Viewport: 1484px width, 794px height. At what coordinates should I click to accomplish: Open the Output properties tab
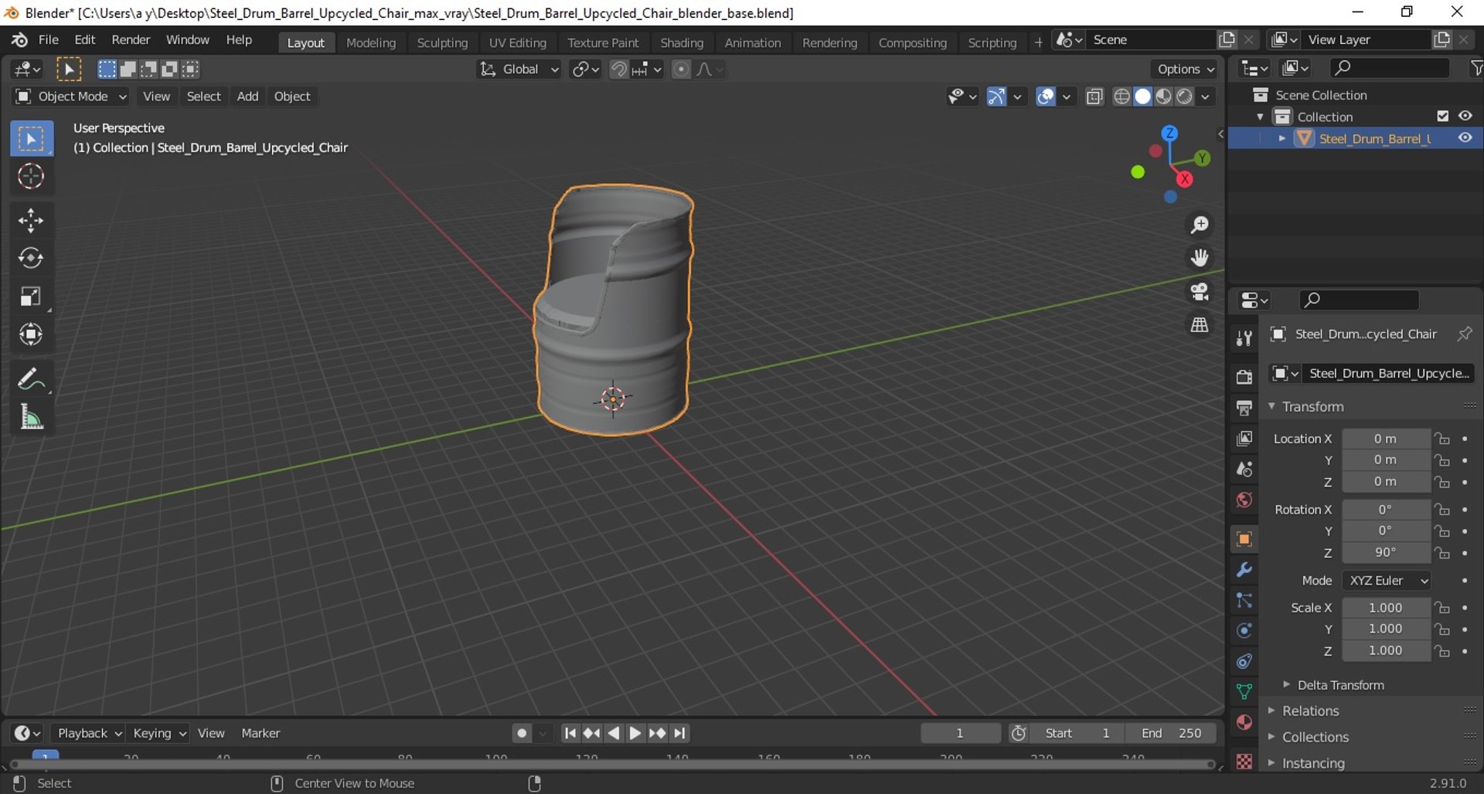pos(1244,407)
